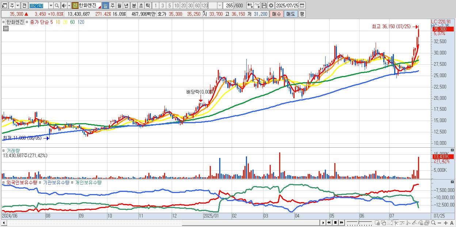The width and height of the screenshot is (456, 227).
Task: Click the 한화엔진 chart title label
Action: coord(15,22)
